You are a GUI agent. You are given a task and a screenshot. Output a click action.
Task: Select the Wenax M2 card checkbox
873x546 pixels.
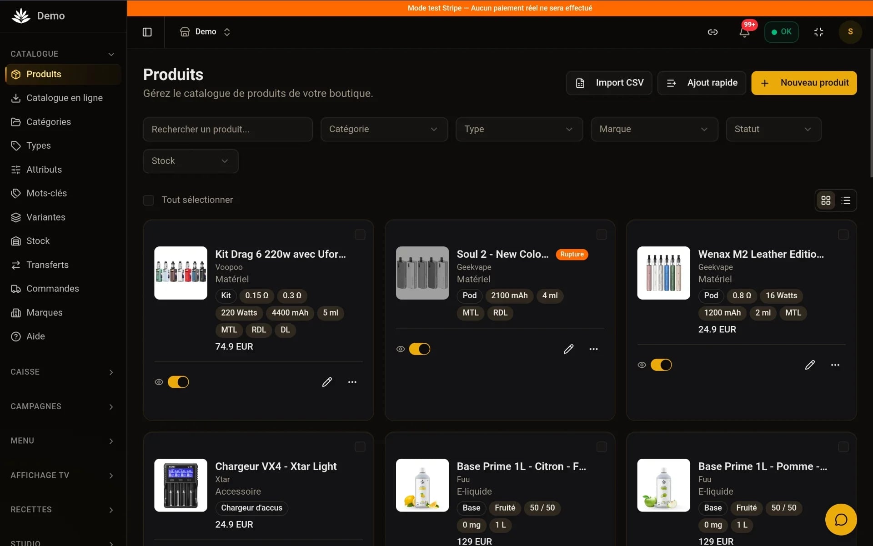843,235
